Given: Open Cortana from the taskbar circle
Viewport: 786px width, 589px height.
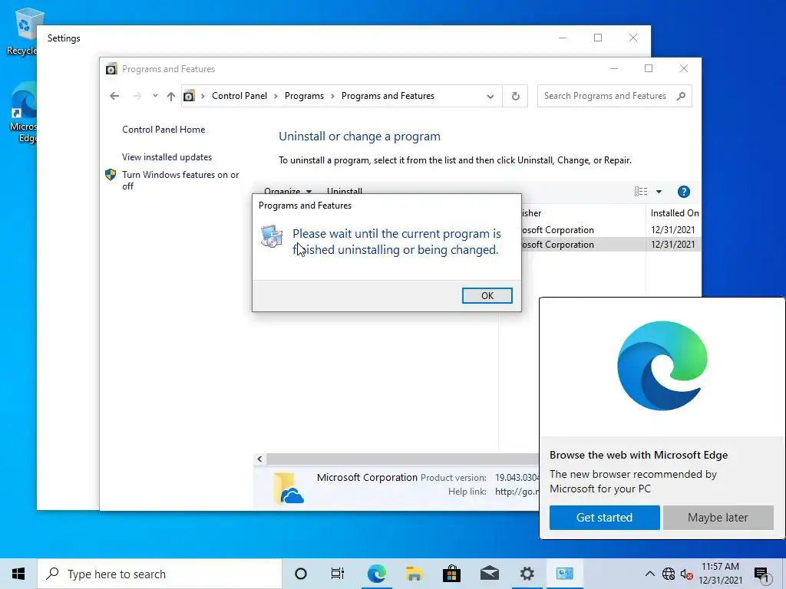Looking at the screenshot, I should [x=301, y=574].
